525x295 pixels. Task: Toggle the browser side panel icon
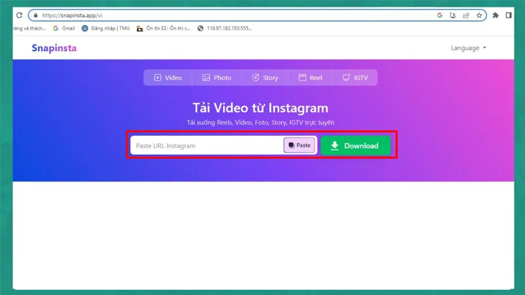(x=509, y=15)
